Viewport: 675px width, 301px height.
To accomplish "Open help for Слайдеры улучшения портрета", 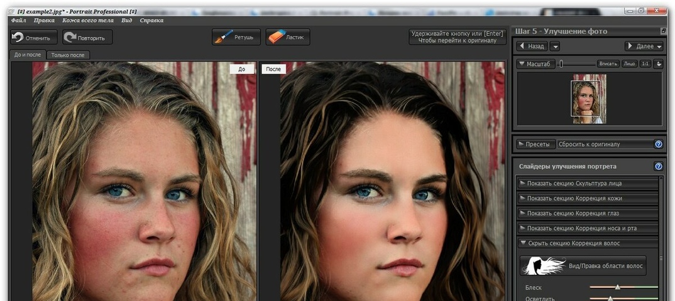I will point(658,167).
